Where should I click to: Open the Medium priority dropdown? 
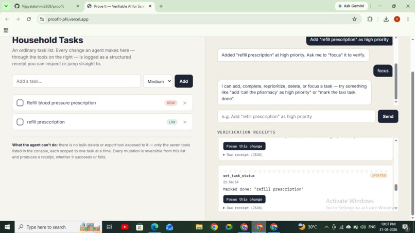[158, 81]
